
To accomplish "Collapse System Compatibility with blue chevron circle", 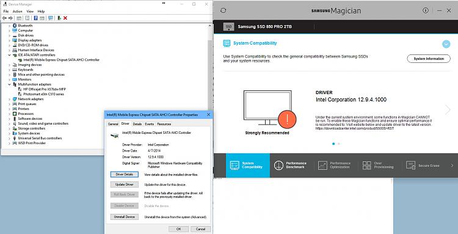I will pyautogui.click(x=446, y=44).
